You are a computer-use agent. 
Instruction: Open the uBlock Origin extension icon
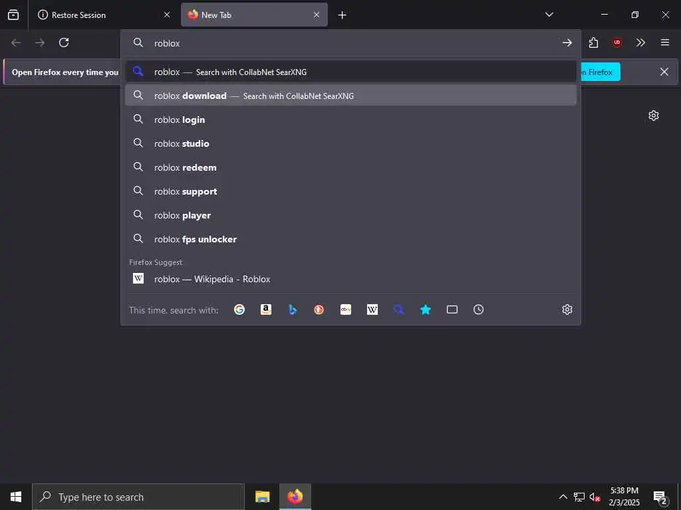coord(617,42)
